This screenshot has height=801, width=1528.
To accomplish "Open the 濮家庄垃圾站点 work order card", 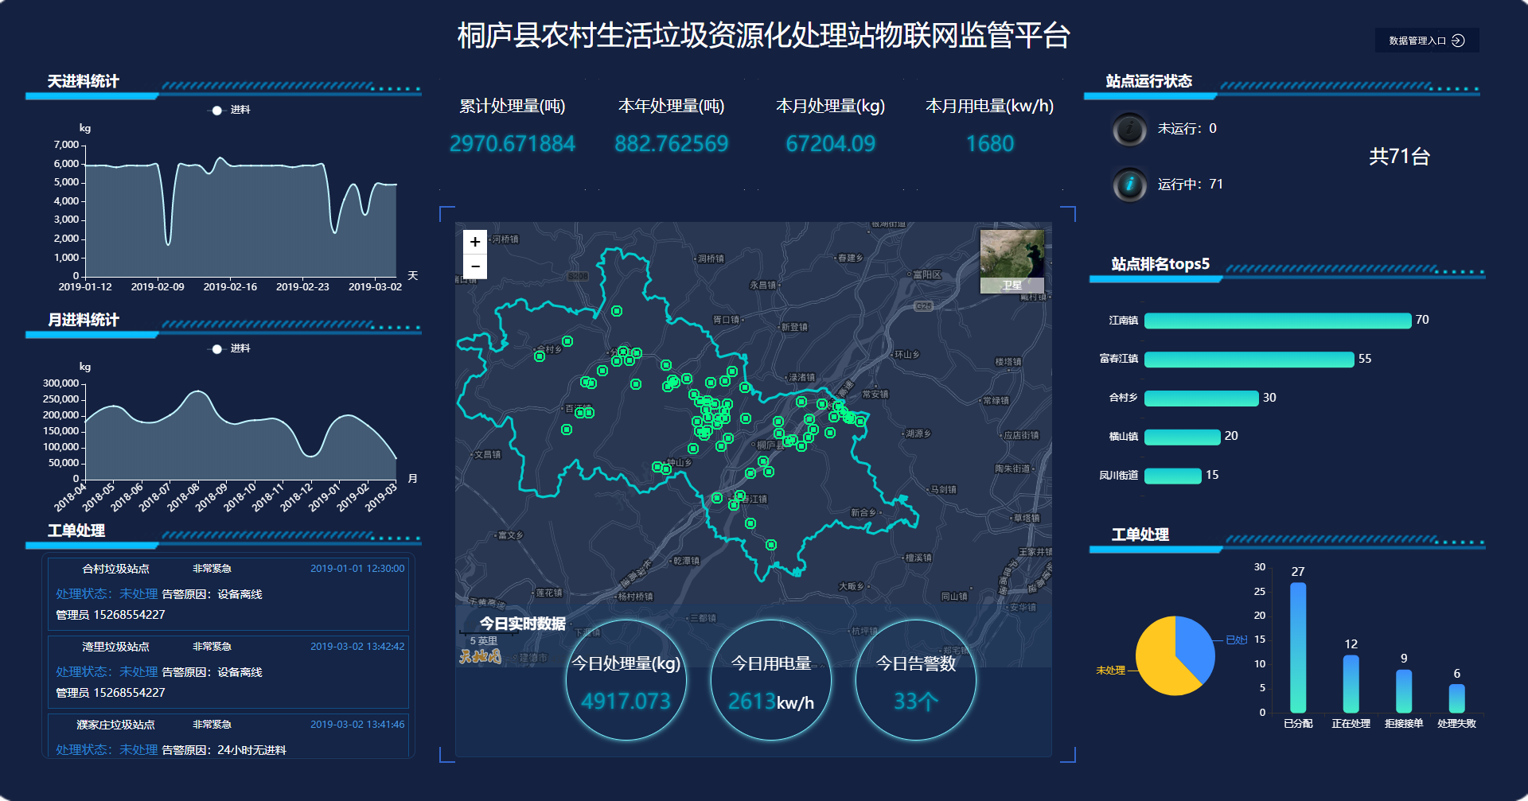I will click(x=228, y=737).
